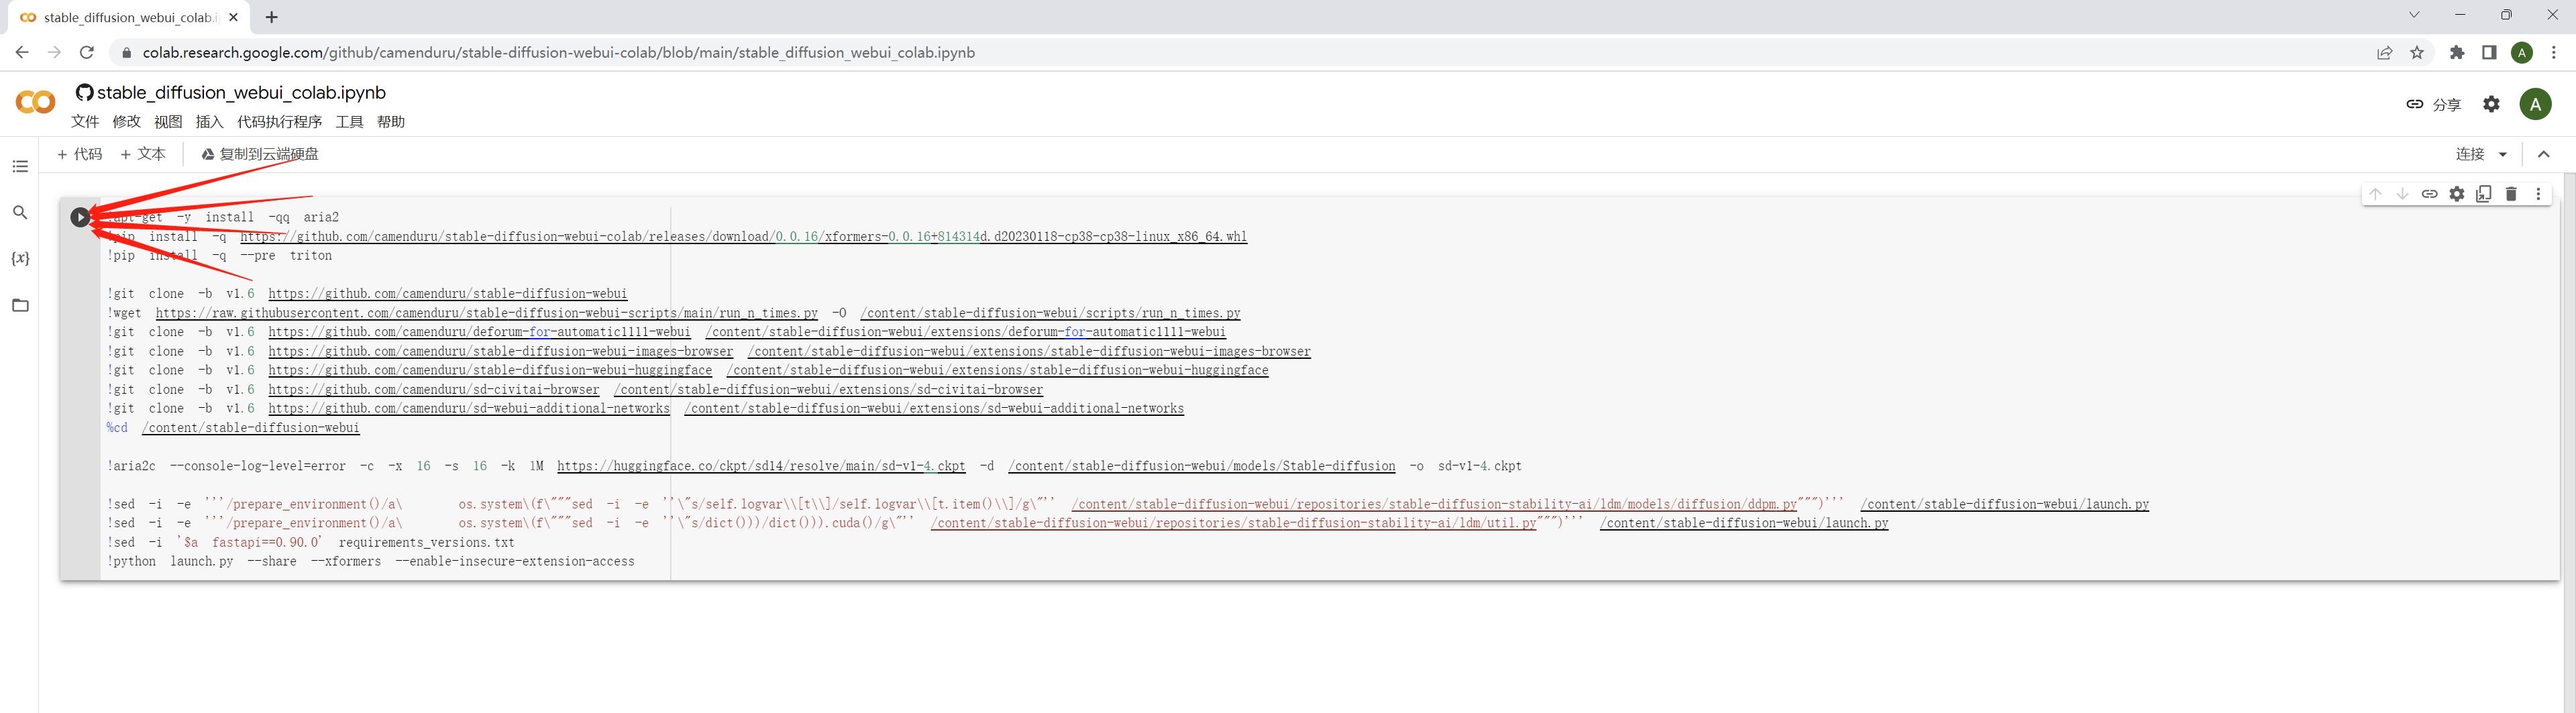The image size is (2576, 713).
Task: Click the fastapi==0.90.0 sed line
Action: pyautogui.click(x=311, y=543)
